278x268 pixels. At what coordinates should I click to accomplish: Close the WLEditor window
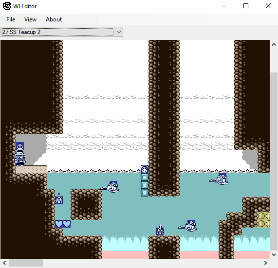[268, 6]
